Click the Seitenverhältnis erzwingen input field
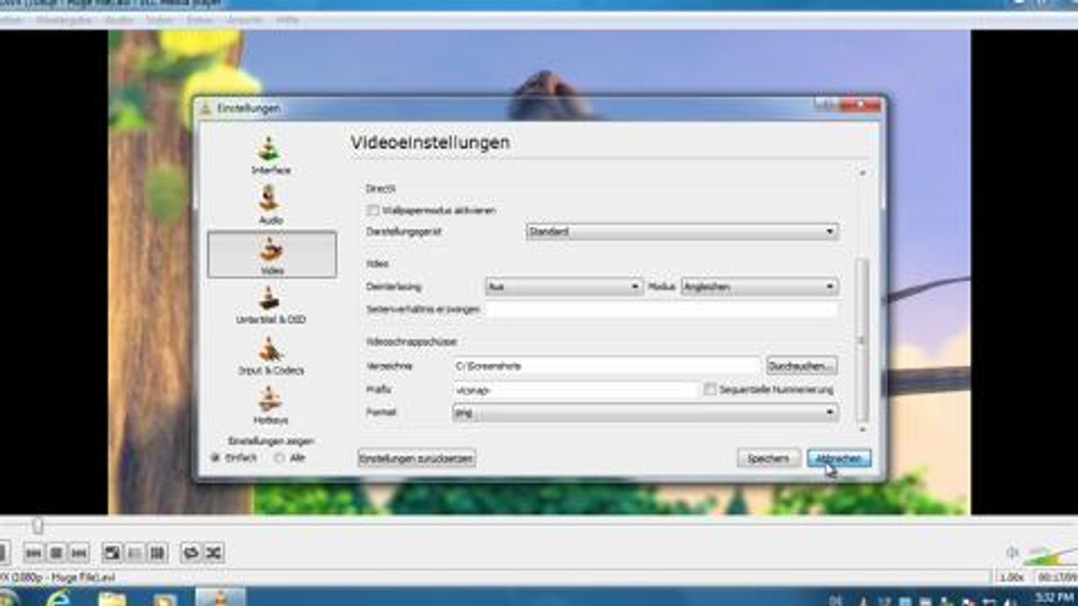The height and width of the screenshot is (606, 1078). tap(661, 310)
